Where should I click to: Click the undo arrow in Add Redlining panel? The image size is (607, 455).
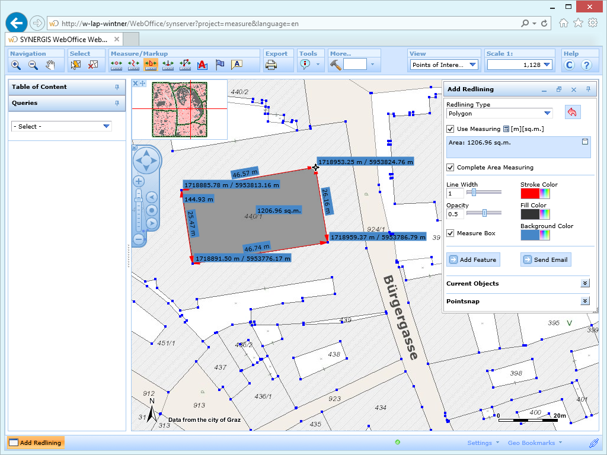point(572,112)
